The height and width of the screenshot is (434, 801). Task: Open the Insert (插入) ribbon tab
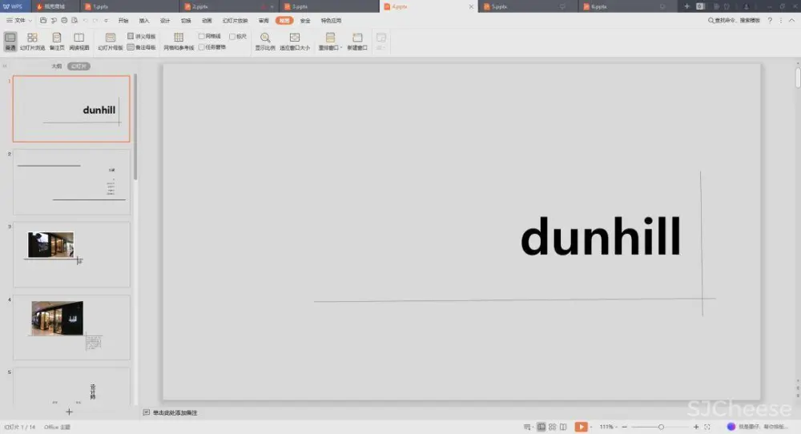144,20
